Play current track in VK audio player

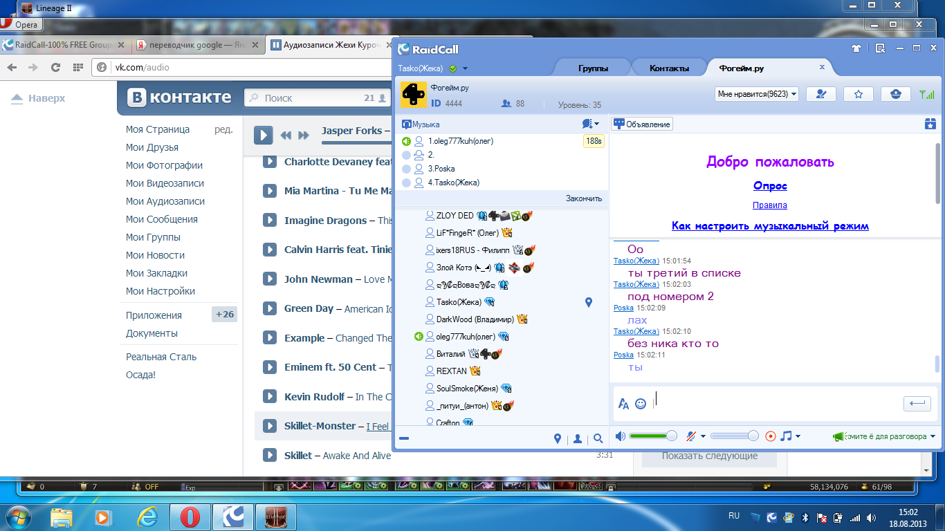pyautogui.click(x=264, y=135)
